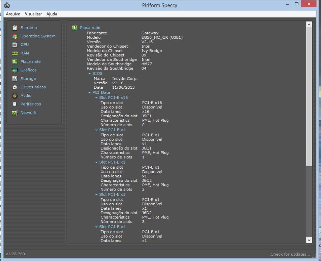Collapse Slot PCI-E x1 node above J6D2
The width and height of the screenshot is (321, 261).
96,195
